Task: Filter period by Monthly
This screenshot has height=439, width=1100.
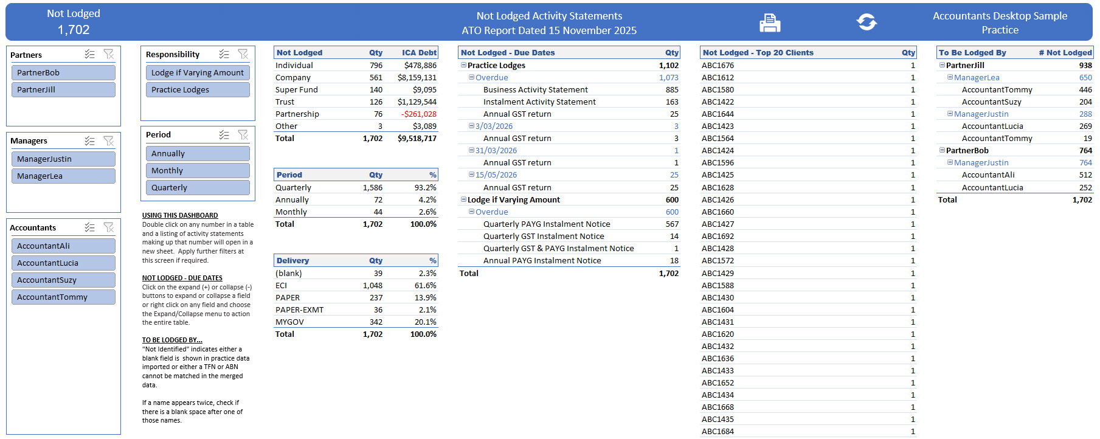Action: (198, 170)
